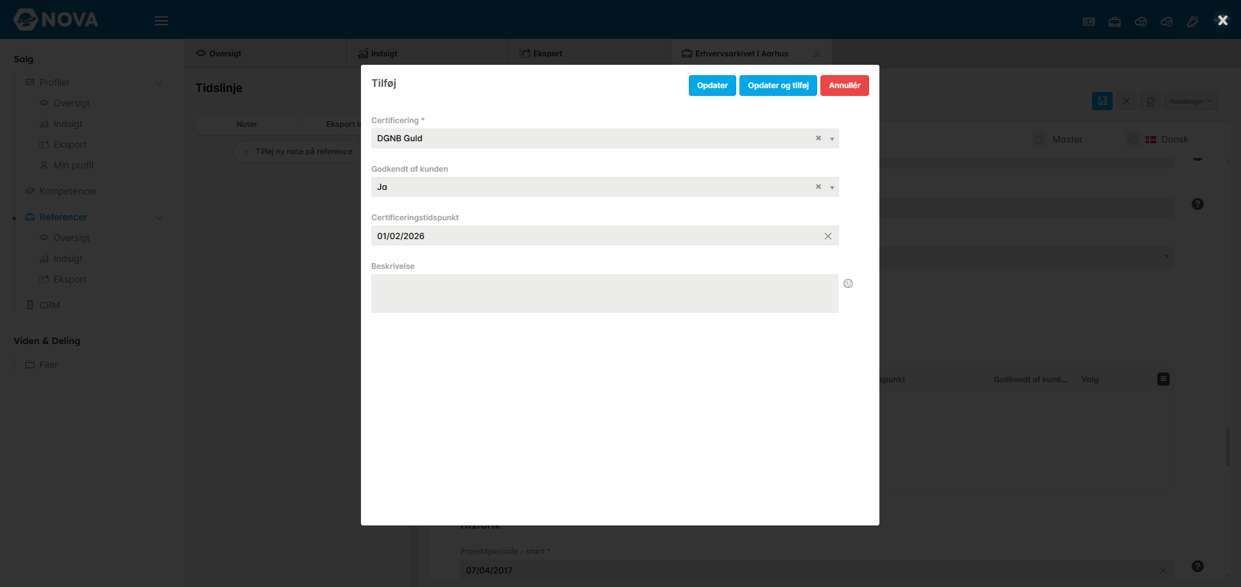Switch to the Indsigt tab
Viewport: 1241px width, 587px height.
click(x=428, y=53)
